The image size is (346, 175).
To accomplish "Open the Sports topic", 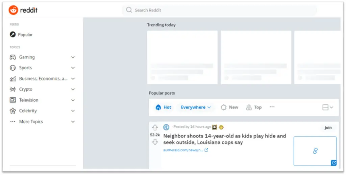I will [25, 68].
